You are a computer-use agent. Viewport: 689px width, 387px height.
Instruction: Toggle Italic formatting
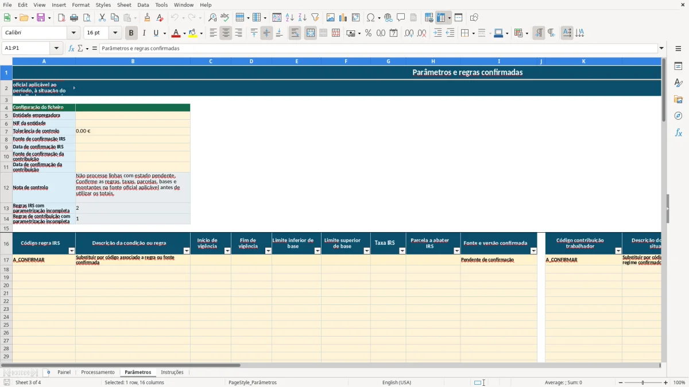pos(144,33)
